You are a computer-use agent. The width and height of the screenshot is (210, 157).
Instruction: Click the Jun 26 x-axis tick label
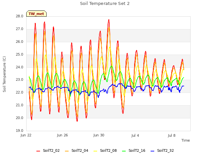coord(62,135)
